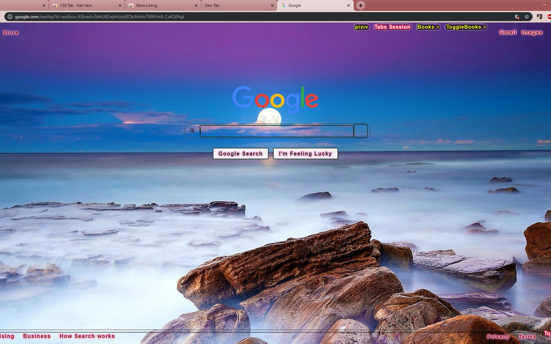Bookmark this page with the star icon
The width and height of the screenshot is (551, 344).
click(x=526, y=17)
